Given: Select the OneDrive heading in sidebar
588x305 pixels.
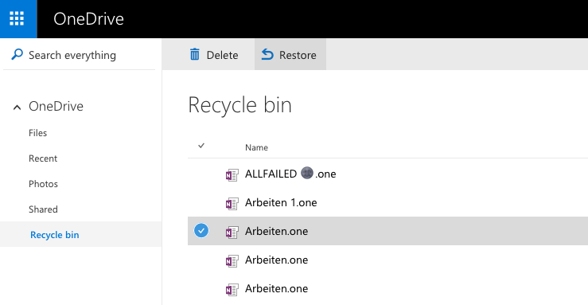Looking at the screenshot, I should tap(56, 106).
